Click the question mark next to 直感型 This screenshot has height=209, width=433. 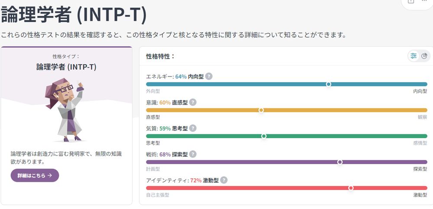pyautogui.click(x=193, y=102)
